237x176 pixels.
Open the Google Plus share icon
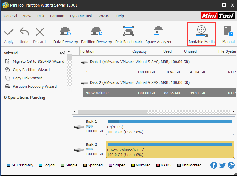231,165
